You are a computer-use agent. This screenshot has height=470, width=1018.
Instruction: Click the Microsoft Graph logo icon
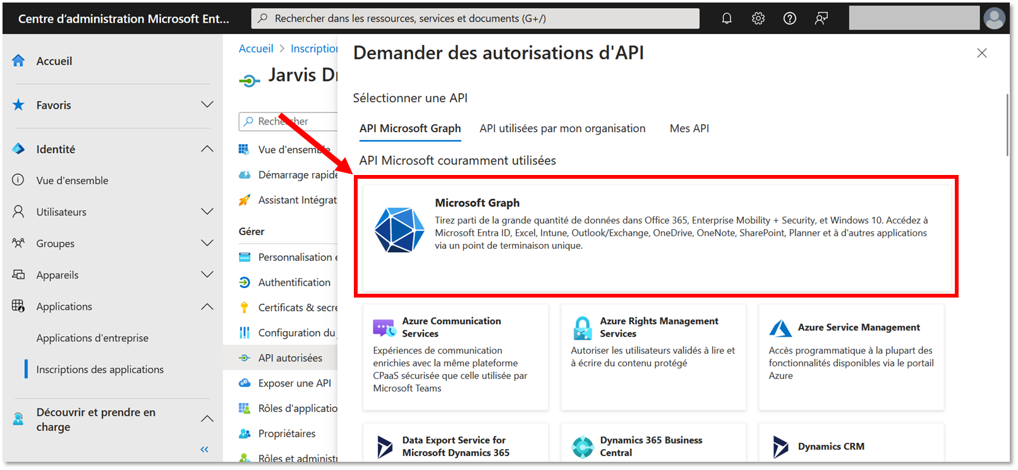pos(399,230)
